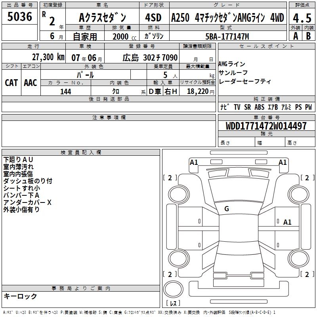Click the 4.5 evaluation score
The height and width of the screenshot is (317, 317).
coord(301,18)
